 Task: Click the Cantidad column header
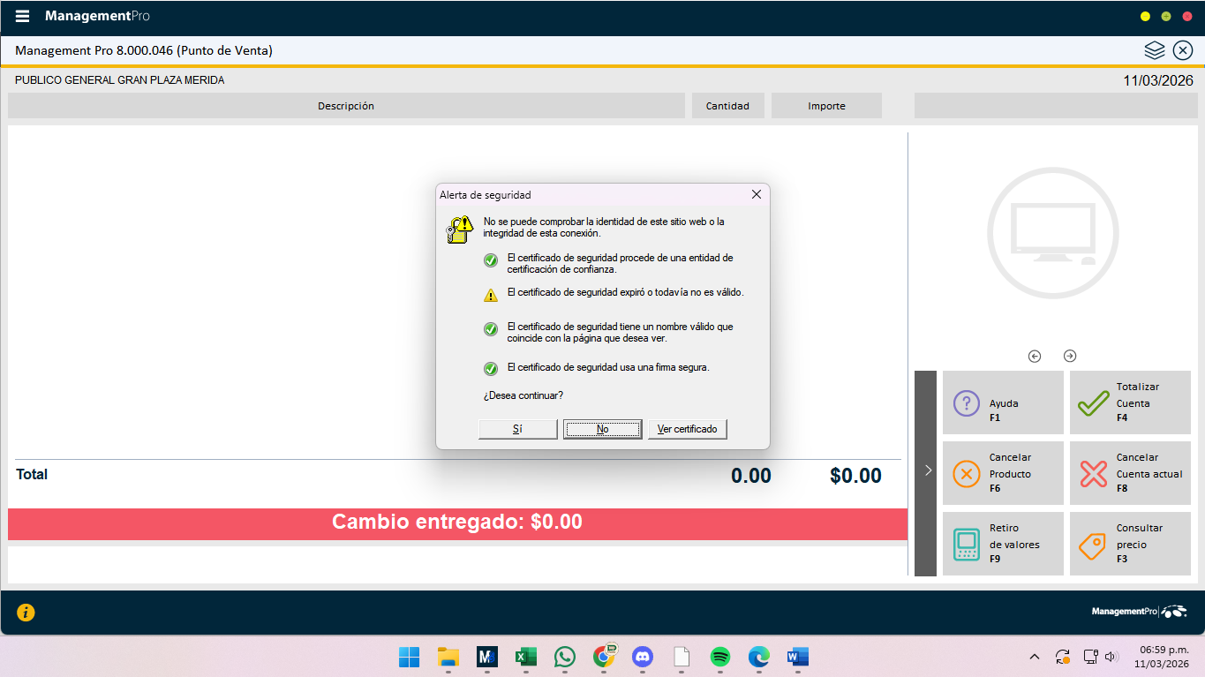(727, 106)
